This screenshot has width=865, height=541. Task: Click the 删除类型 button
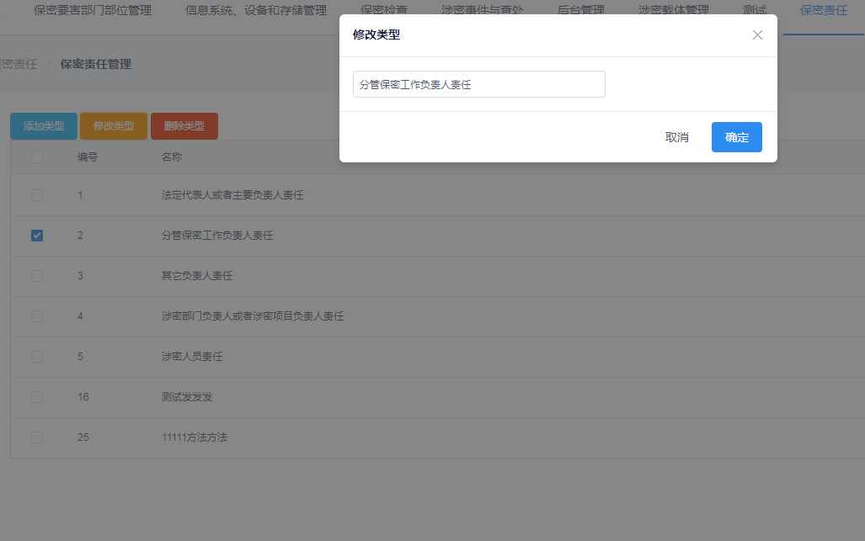pyautogui.click(x=184, y=125)
